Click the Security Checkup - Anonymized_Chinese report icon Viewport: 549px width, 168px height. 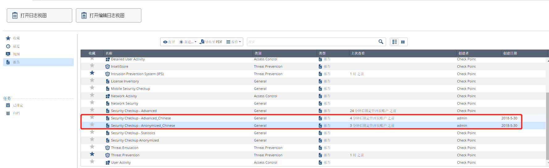pos(107,126)
